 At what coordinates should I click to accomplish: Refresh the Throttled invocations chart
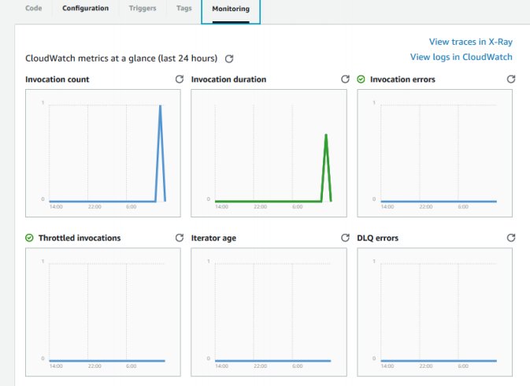(x=179, y=238)
